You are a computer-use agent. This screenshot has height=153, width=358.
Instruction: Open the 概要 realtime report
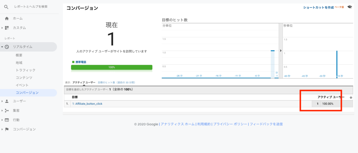coord(19,56)
